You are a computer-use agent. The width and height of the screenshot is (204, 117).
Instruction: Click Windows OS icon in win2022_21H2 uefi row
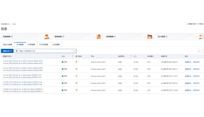click(x=76, y=90)
